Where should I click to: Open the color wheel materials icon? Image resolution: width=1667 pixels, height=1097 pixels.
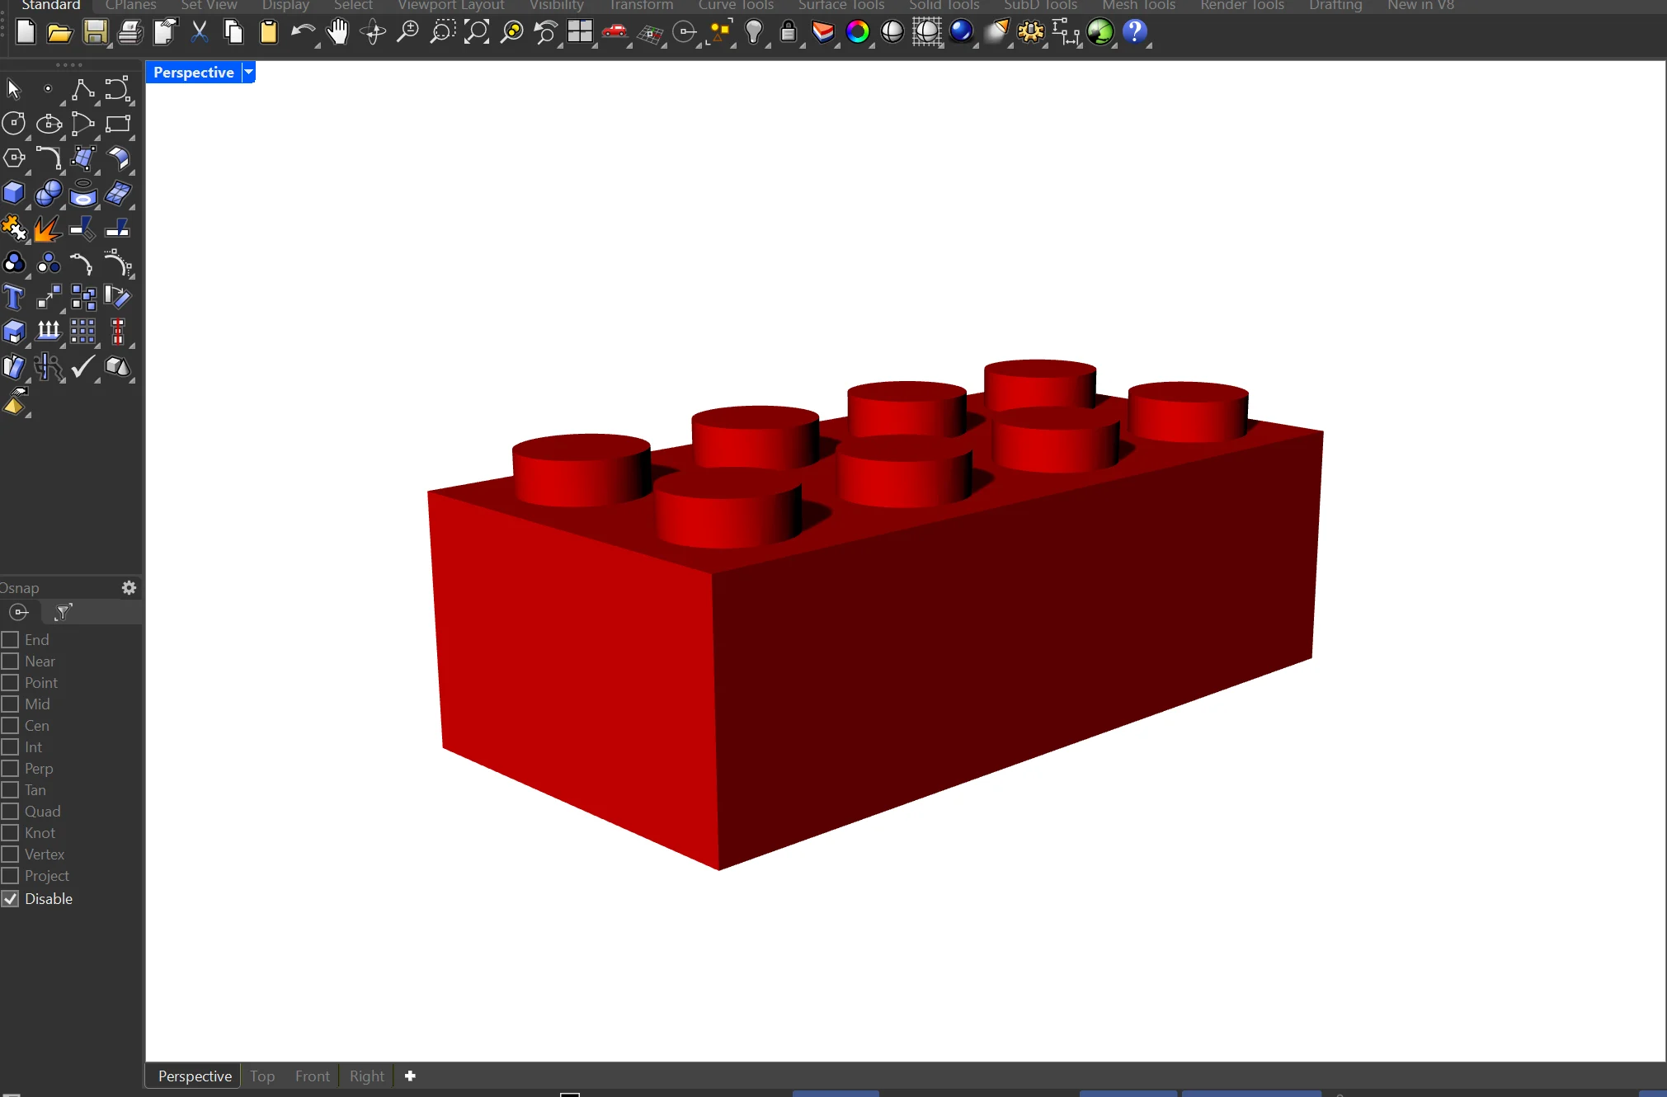coord(858,33)
